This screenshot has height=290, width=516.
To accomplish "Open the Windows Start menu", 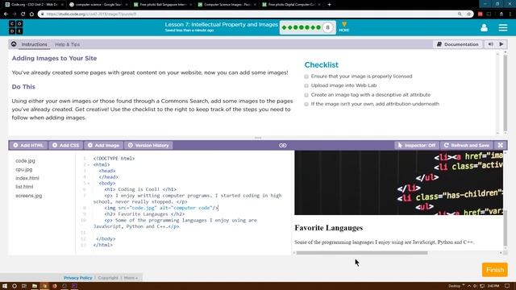I will (5, 286).
